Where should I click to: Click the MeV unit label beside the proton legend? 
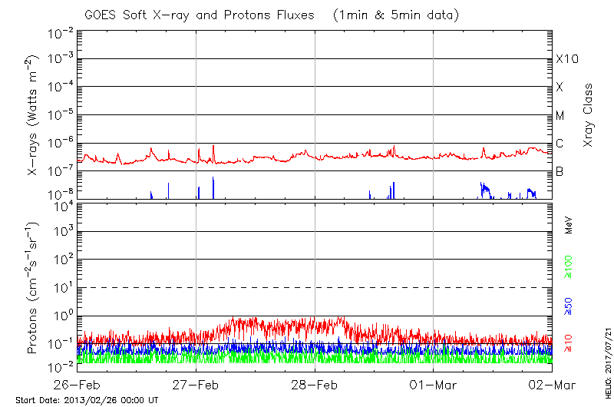click(569, 227)
